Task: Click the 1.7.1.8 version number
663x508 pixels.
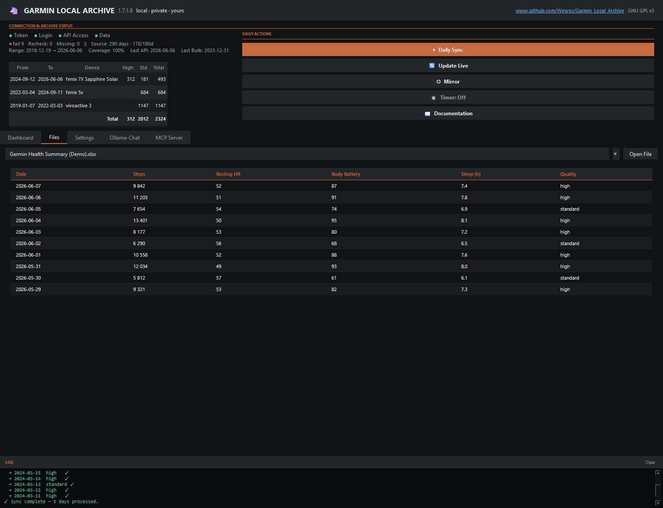Action: point(125,11)
